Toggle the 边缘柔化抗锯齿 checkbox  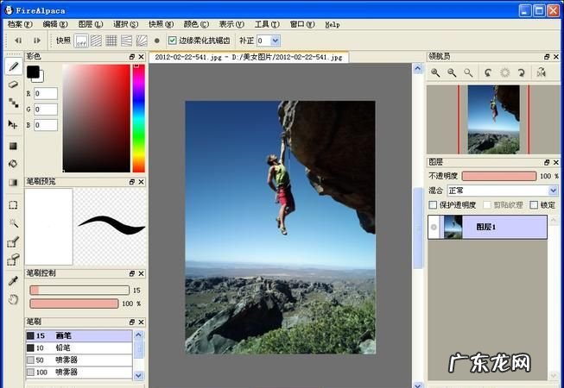click(x=173, y=41)
